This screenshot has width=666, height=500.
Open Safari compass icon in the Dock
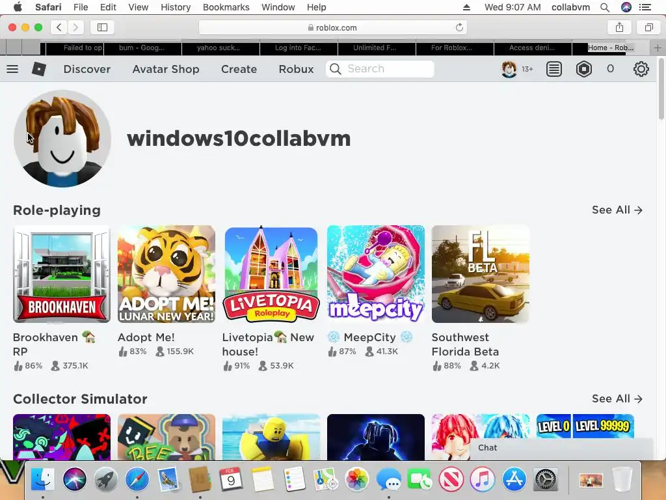(x=137, y=479)
